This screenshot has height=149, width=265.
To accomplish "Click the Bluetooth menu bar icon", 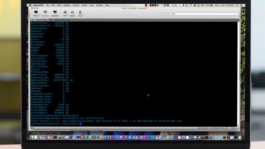I will [180, 5].
